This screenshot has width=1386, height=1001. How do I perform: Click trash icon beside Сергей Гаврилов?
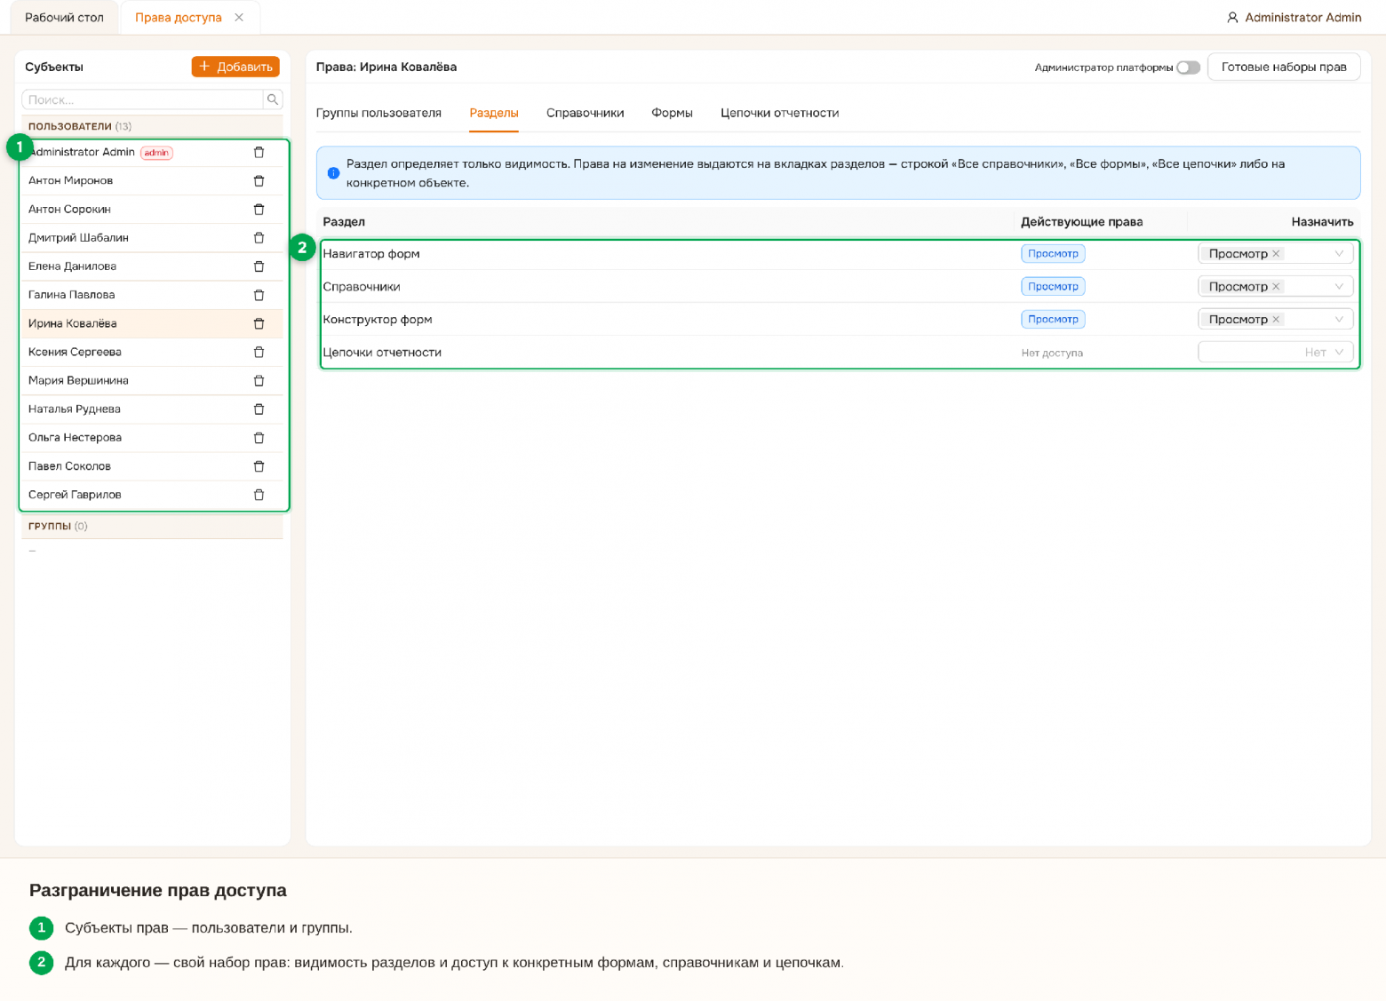coord(259,495)
